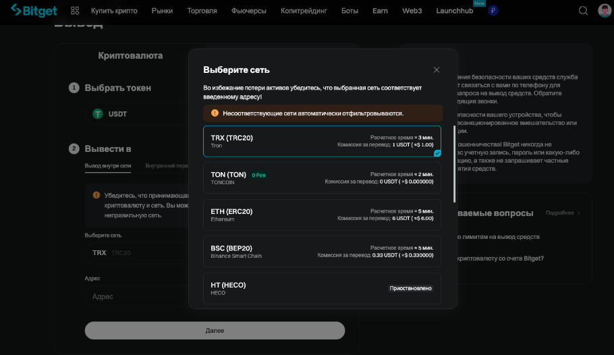Click the USDT Tether coin icon
The width and height of the screenshot is (614, 355).
[x=98, y=113]
